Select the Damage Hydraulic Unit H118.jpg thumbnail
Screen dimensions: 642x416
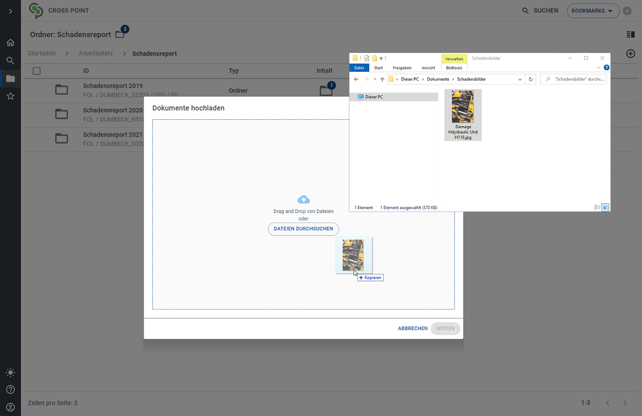(463, 115)
